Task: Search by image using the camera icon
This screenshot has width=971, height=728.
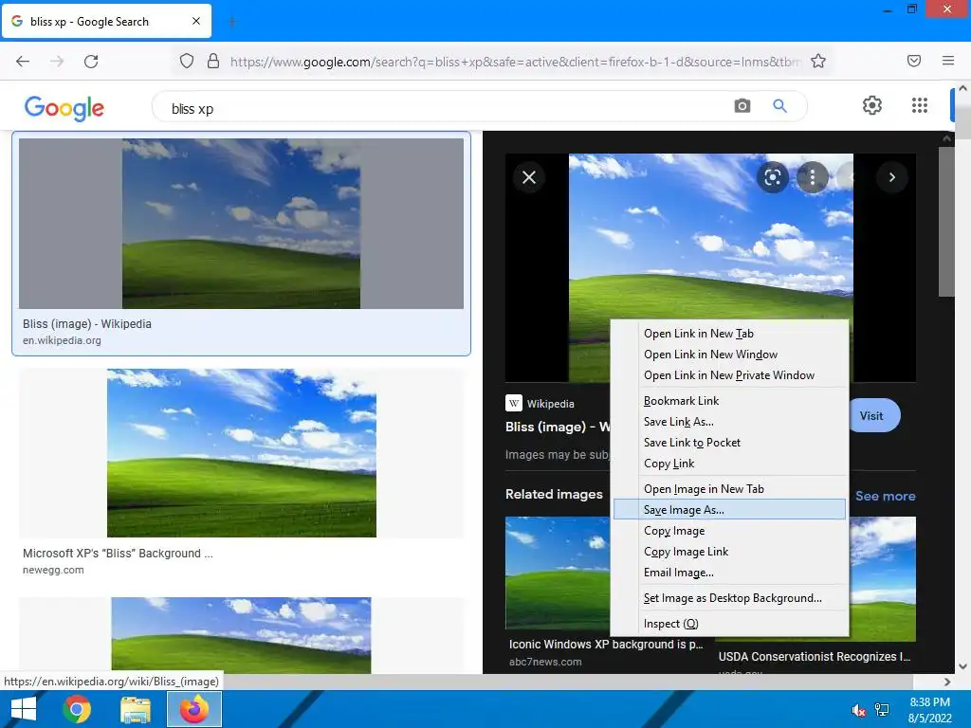Action: pyautogui.click(x=742, y=106)
